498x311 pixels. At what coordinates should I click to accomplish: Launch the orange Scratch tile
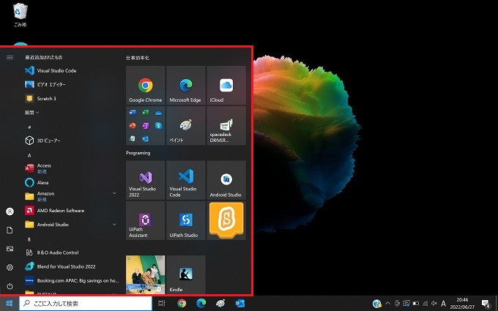[226, 220]
